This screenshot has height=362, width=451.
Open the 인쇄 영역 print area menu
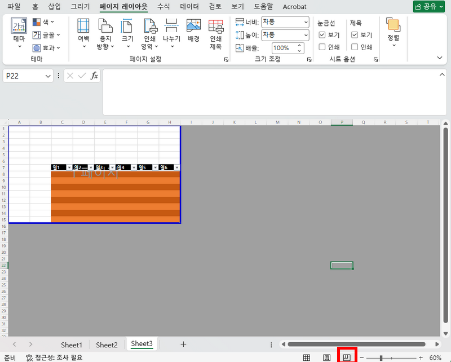[149, 33]
